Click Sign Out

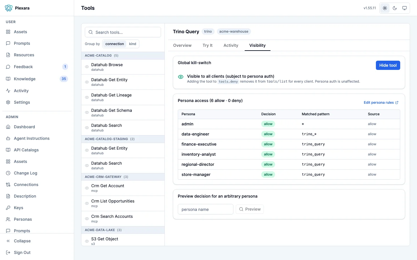[37, 252]
